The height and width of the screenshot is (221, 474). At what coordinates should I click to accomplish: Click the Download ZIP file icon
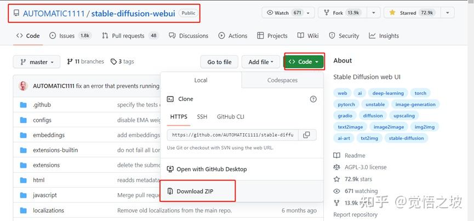[170, 191]
